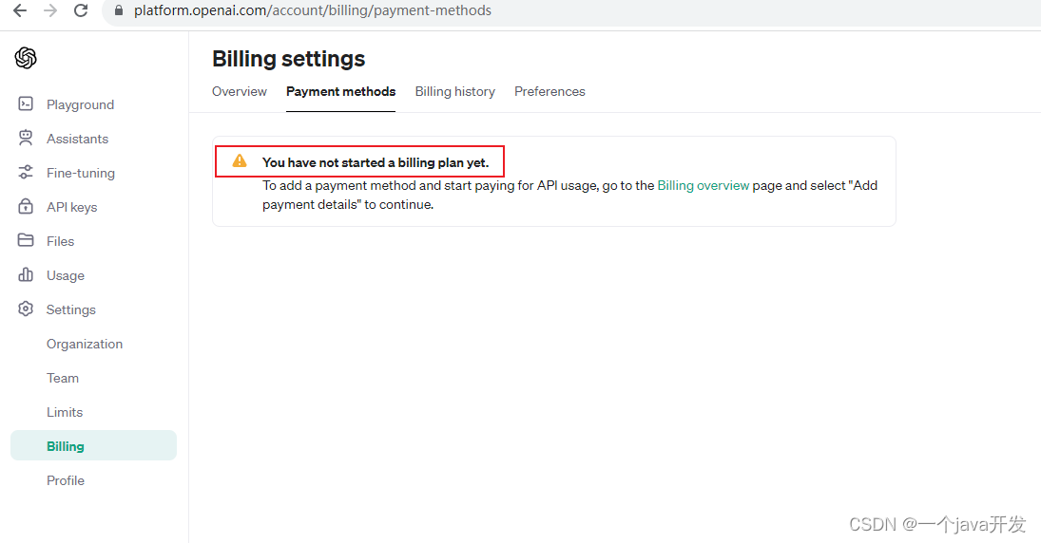The height and width of the screenshot is (543, 1041).
Task: Select Billing in the sidebar
Action: [x=93, y=445]
